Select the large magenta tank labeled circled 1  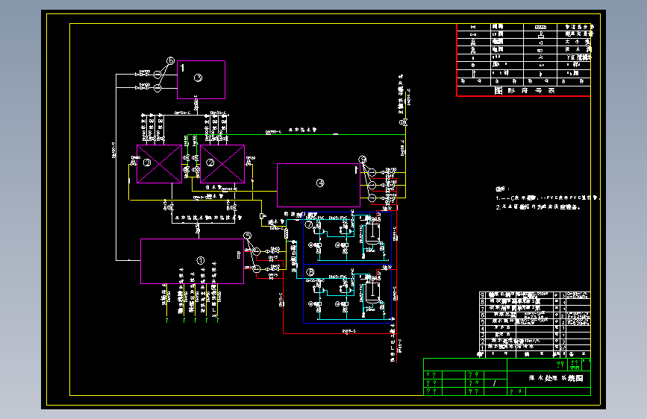[193, 261]
